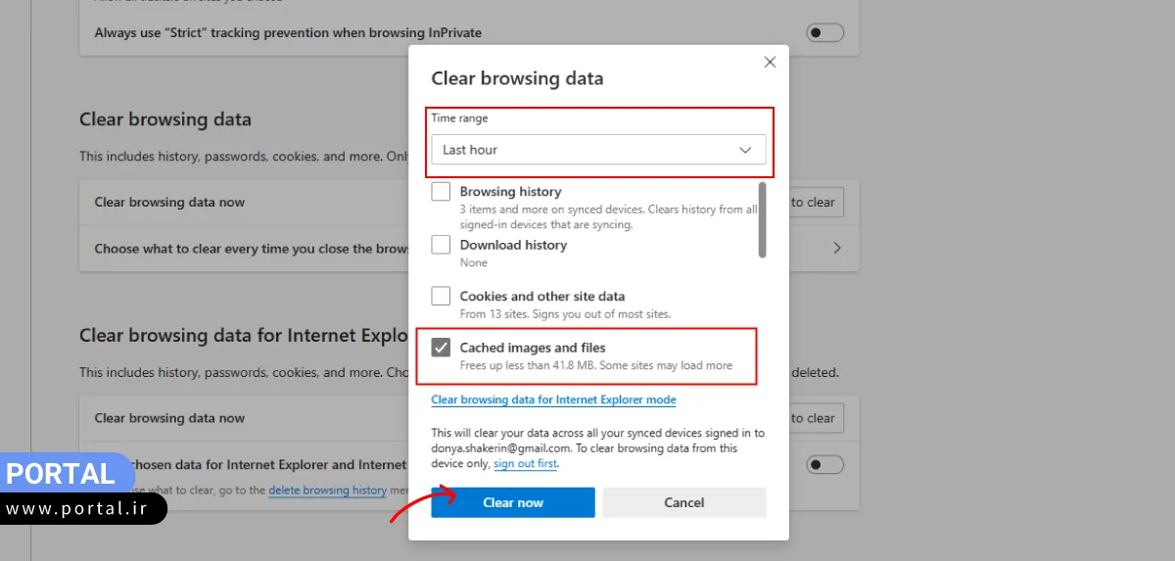1175x561 pixels.
Task: Open the Time range dropdown
Action: pyautogui.click(x=598, y=150)
